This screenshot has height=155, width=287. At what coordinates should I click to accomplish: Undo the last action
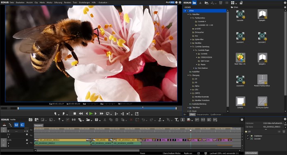point(143,120)
